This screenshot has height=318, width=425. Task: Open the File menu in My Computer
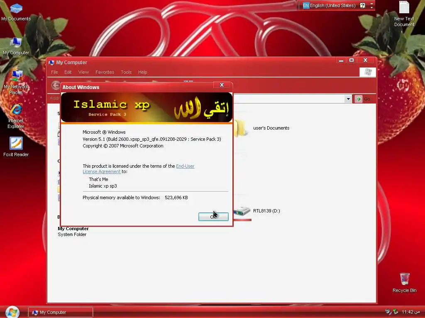(x=54, y=72)
